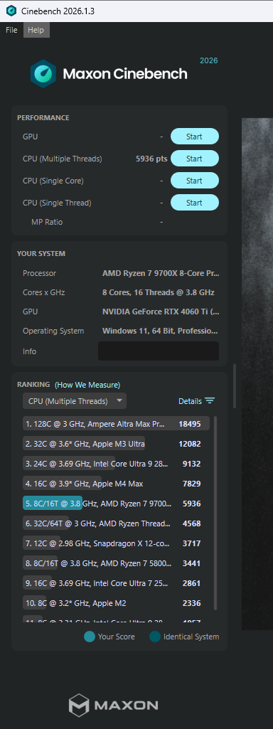
Task: Click the Your Score legend swatch
Action: pyautogui.click(x=90, y=637)
